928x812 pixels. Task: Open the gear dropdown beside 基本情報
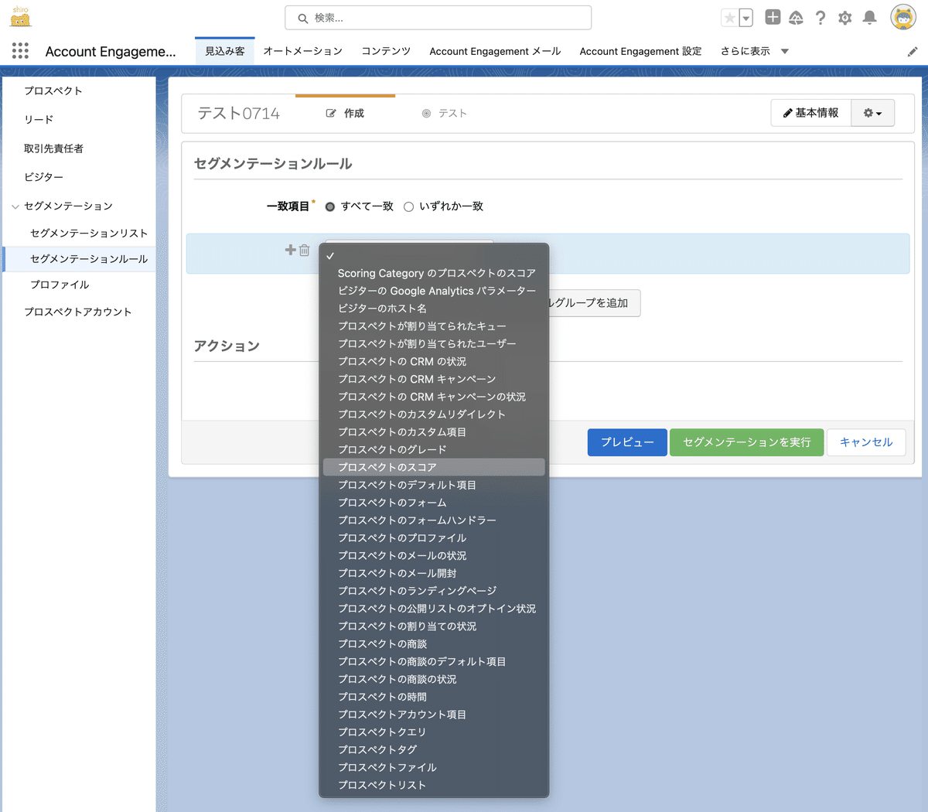point(873,113)
